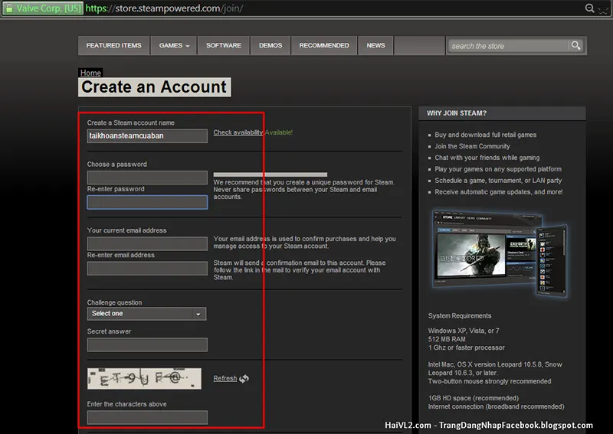Screen dimensions: 613x434
Task: Go to the SOFTWARE section
Action: 224,46
